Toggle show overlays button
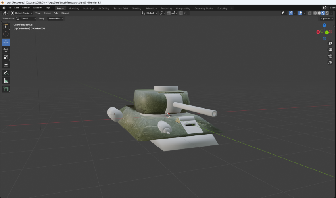Screen dimensions: 336x198 tap(300, 13)
